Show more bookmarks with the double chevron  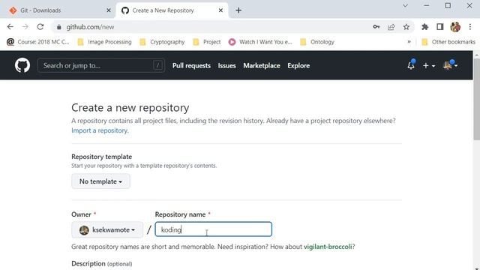pyautogui.click(x=409, y=42)
